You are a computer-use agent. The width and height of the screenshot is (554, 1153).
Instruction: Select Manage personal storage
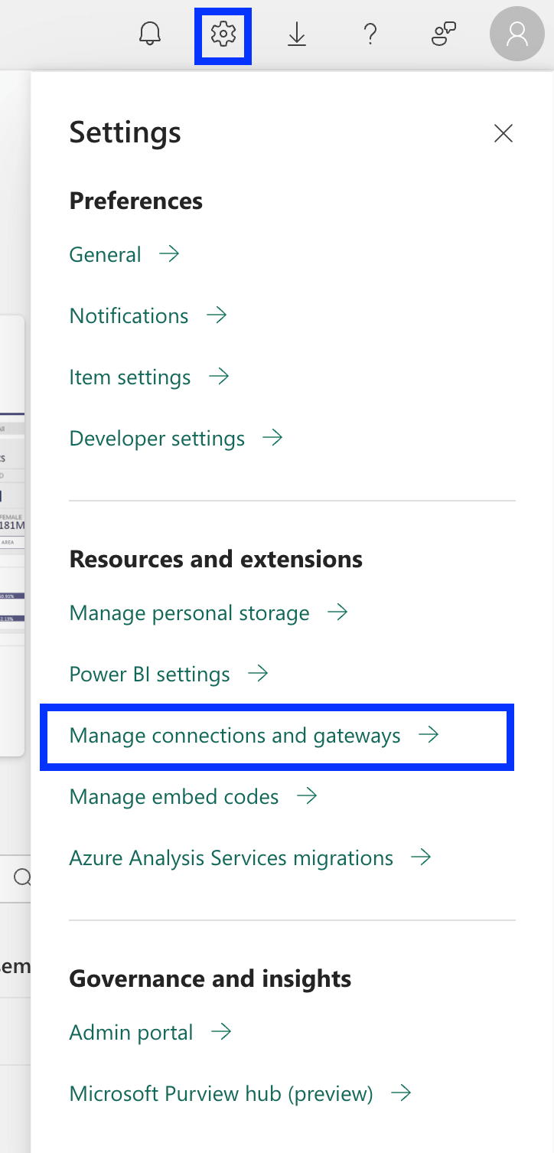click(189, 613)
